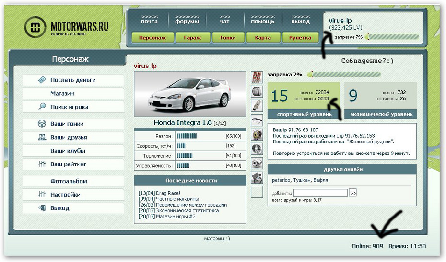Click the steering wheel icon for Ваши гонки

pyautogui.click(x=42, y=124)
